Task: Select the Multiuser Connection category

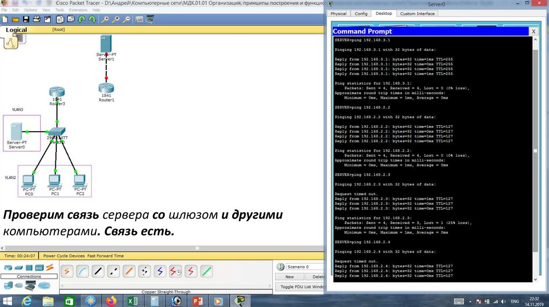Action: click(x=44, y=286)
